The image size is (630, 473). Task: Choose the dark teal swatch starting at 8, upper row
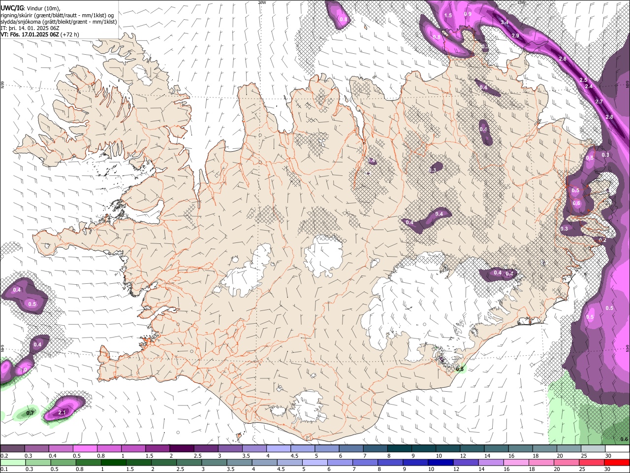(399, 449)
